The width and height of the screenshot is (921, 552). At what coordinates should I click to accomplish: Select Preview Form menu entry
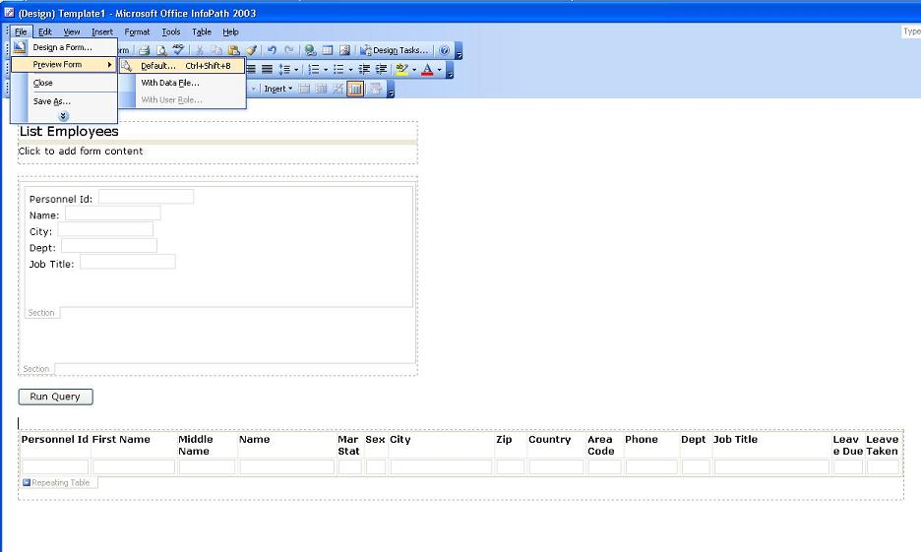click(x=64, y=65)
